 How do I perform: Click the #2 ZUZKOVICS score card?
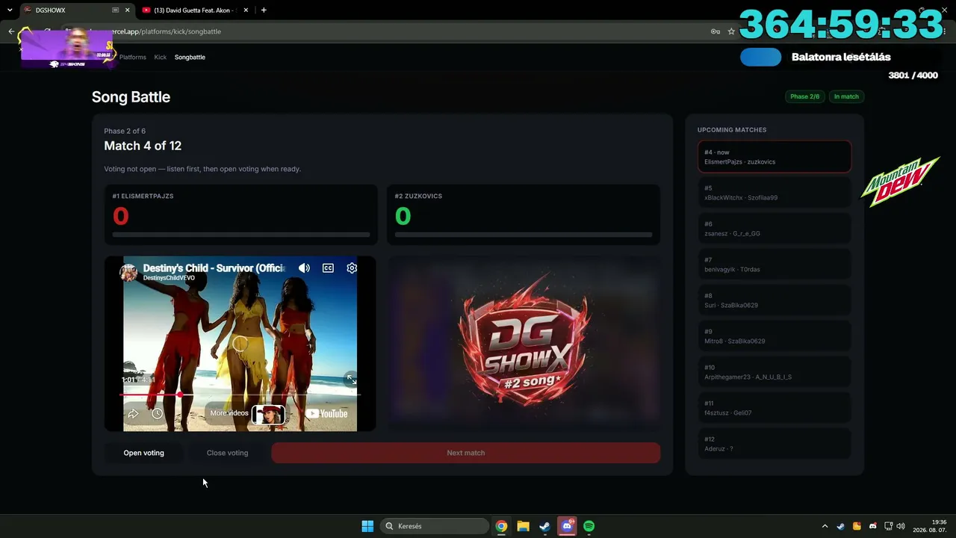(524, 215)
